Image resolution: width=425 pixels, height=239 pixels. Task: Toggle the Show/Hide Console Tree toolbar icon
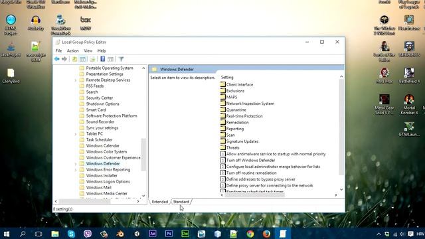pyautogui.click(x=82, y=59)
